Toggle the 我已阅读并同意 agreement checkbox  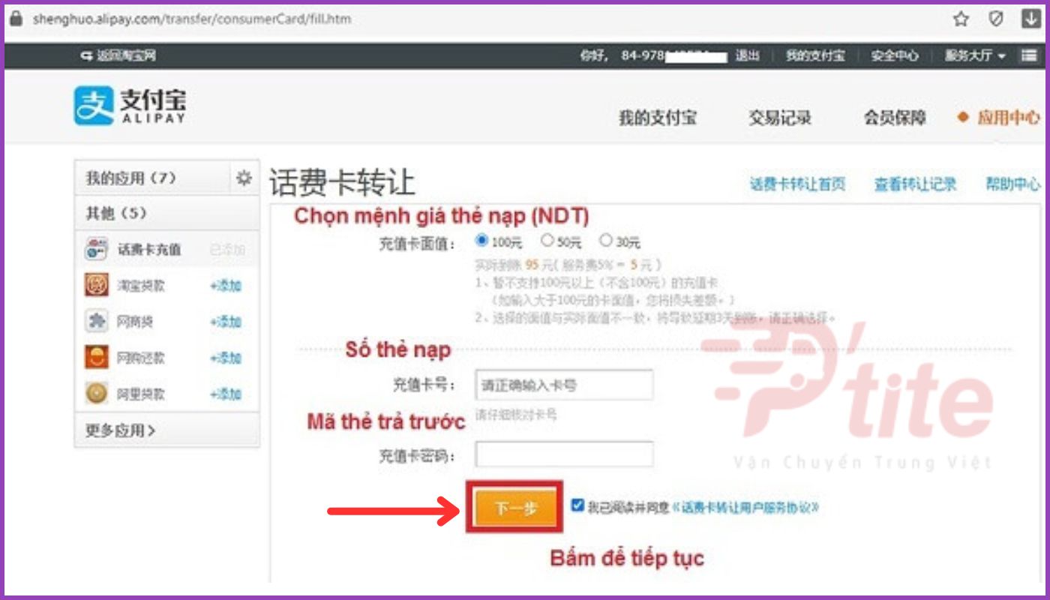pyautogui.click(x=577, y=505)
